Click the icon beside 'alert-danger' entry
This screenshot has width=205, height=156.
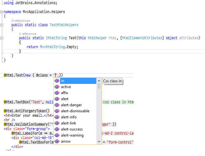57,105
